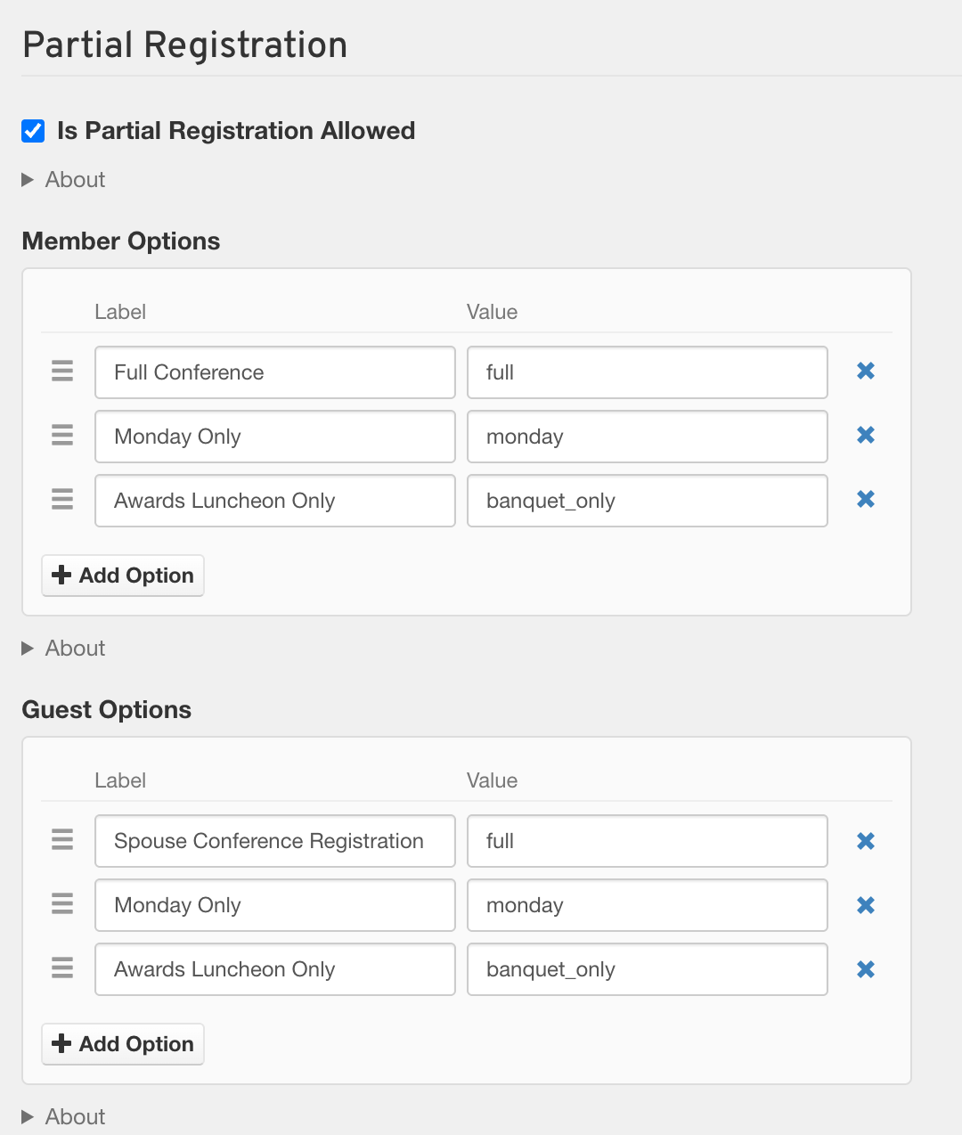Edit the Full Conference label field
Image resolution: width=962 pixels, height=1135 pixels.
pos(275,372)
